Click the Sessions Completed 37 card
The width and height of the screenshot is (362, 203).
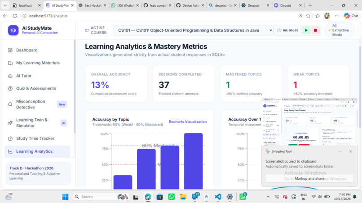coord(184,83)
